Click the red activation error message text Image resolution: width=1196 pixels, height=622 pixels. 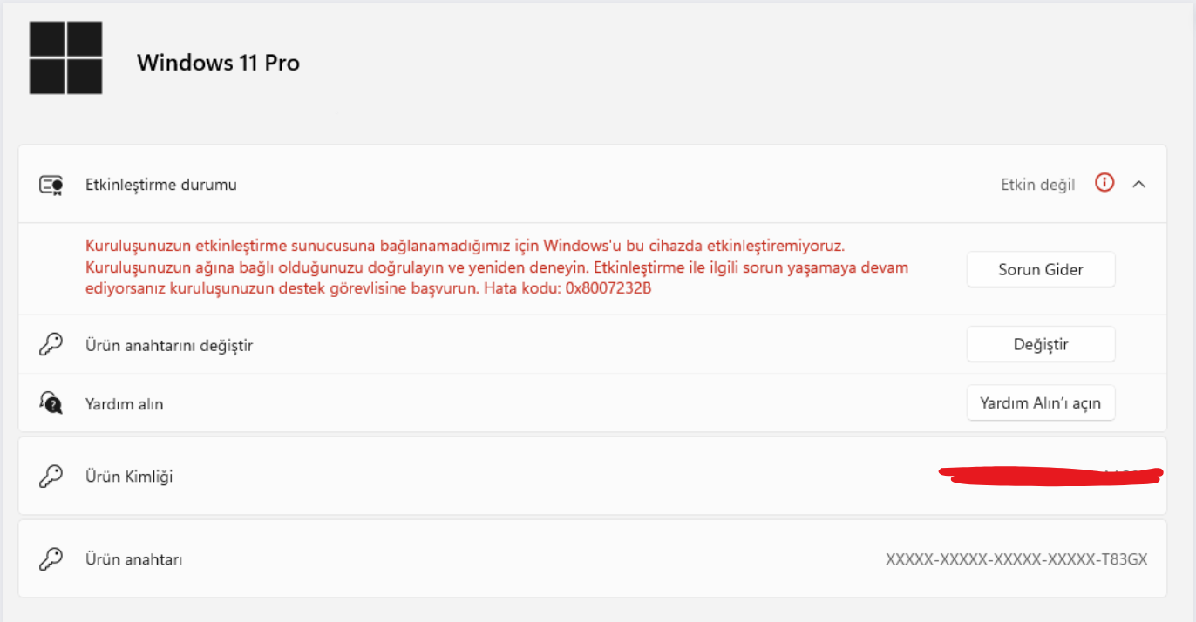pyautogui.click(x=497, y=267)
